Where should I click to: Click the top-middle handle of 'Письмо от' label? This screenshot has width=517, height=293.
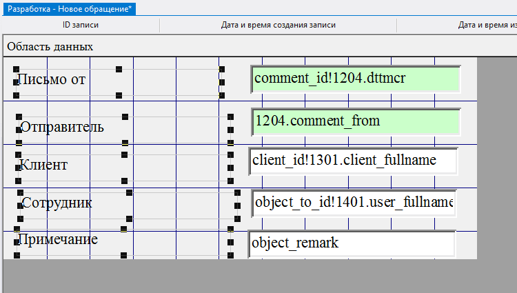(119, 69)
